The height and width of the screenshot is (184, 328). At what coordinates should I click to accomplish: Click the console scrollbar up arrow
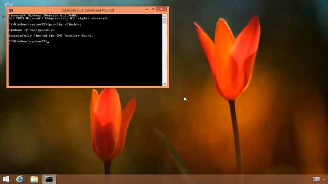point(165,16)
